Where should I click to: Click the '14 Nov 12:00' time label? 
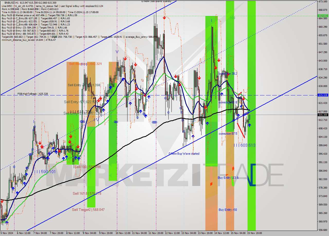tap(222, 233)
